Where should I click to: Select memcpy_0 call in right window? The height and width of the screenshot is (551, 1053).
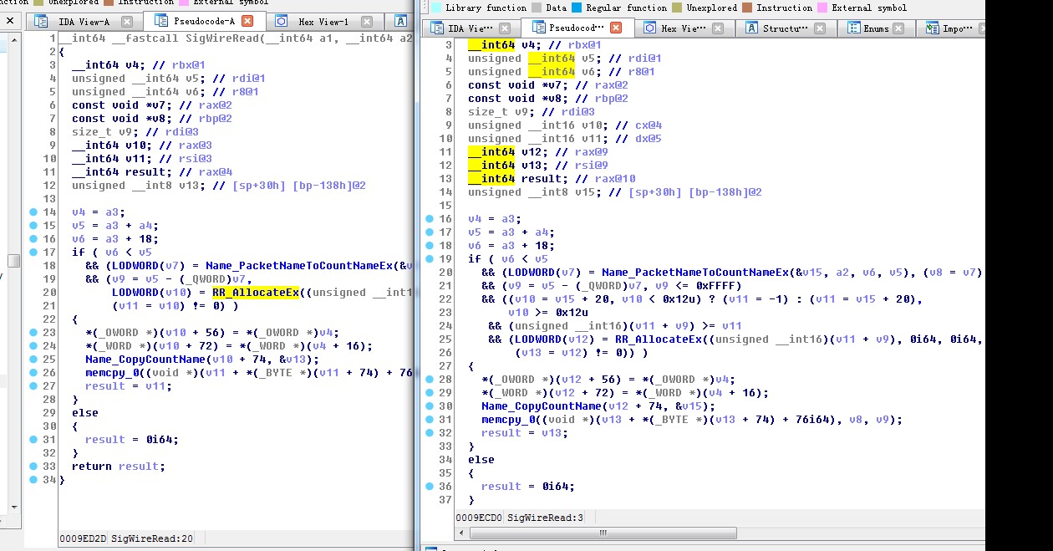click(507, 420)
